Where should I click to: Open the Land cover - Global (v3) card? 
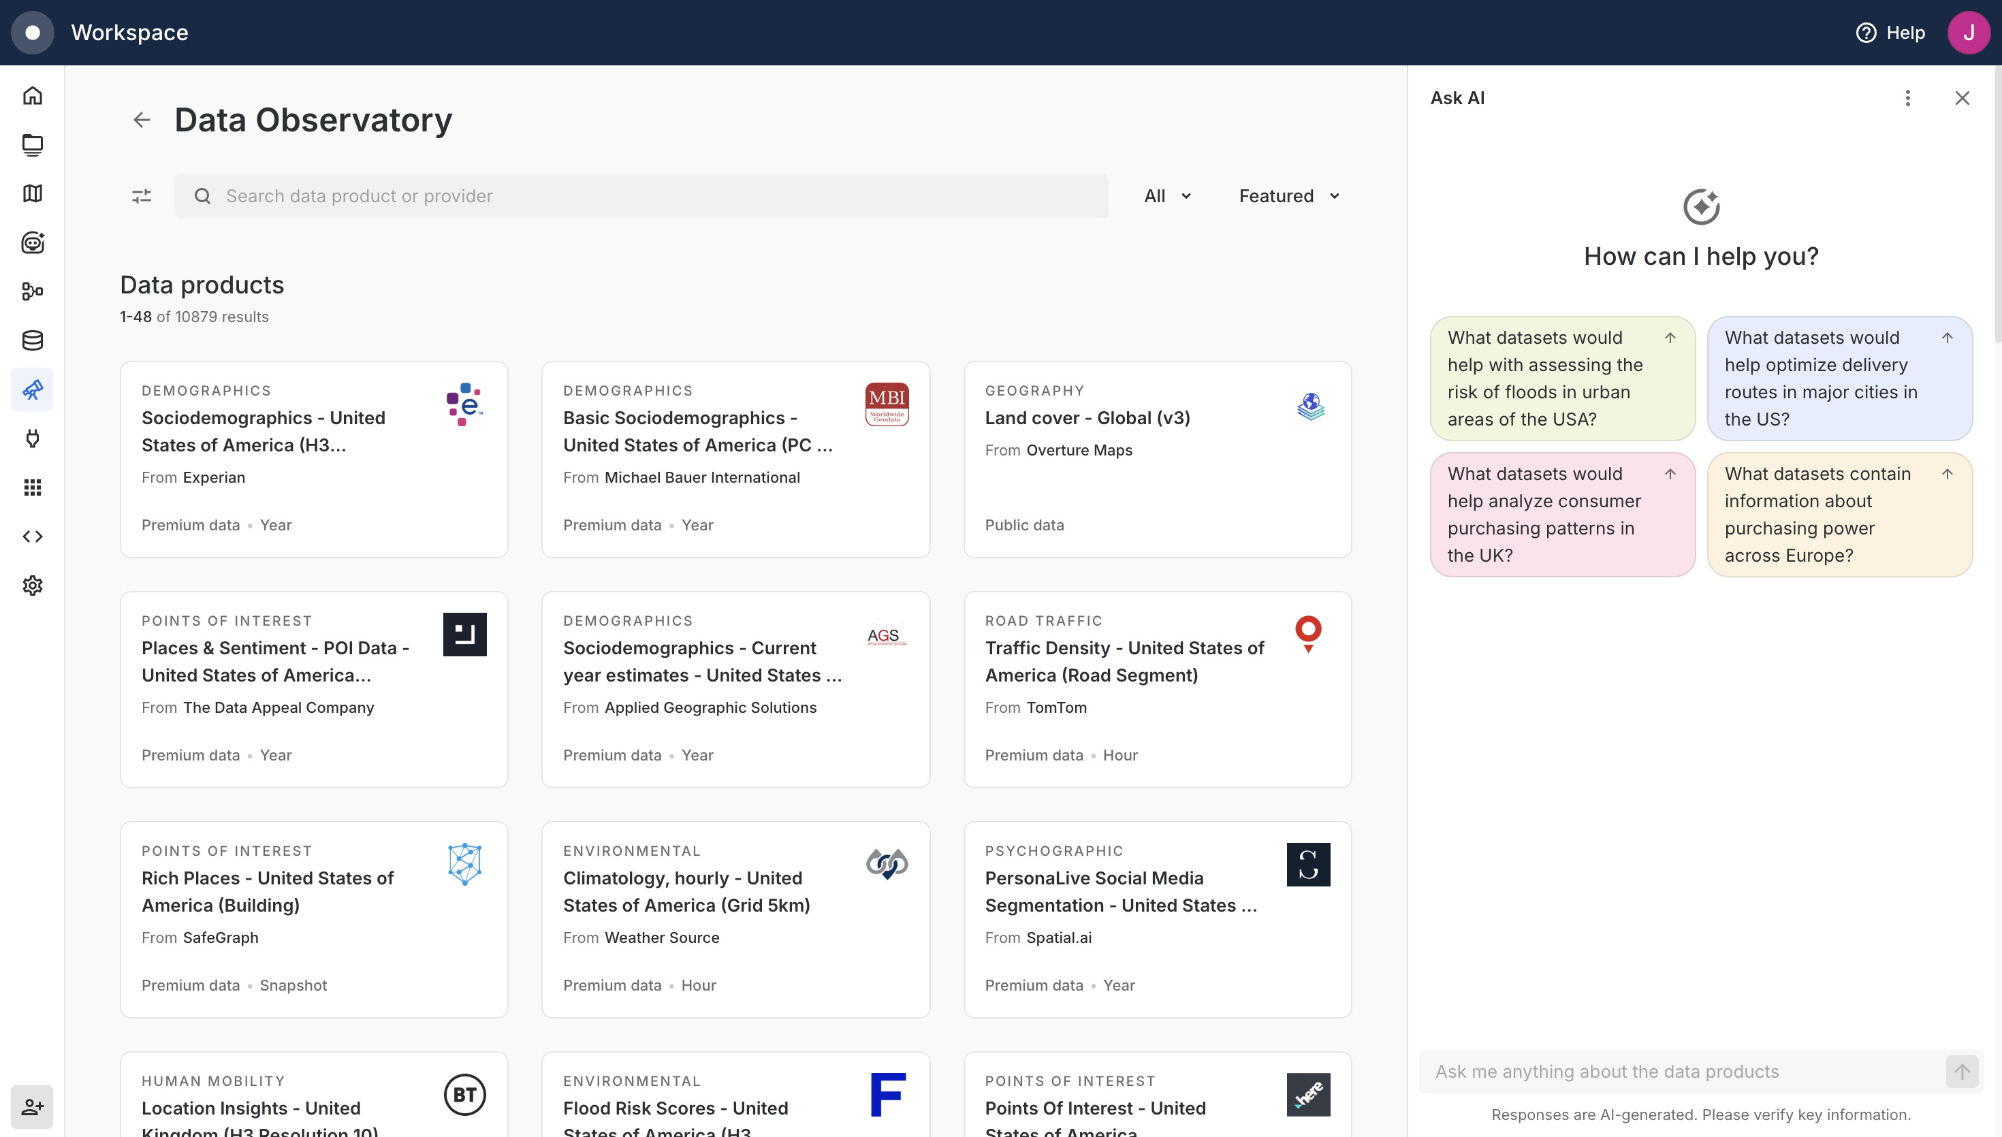1157,459
